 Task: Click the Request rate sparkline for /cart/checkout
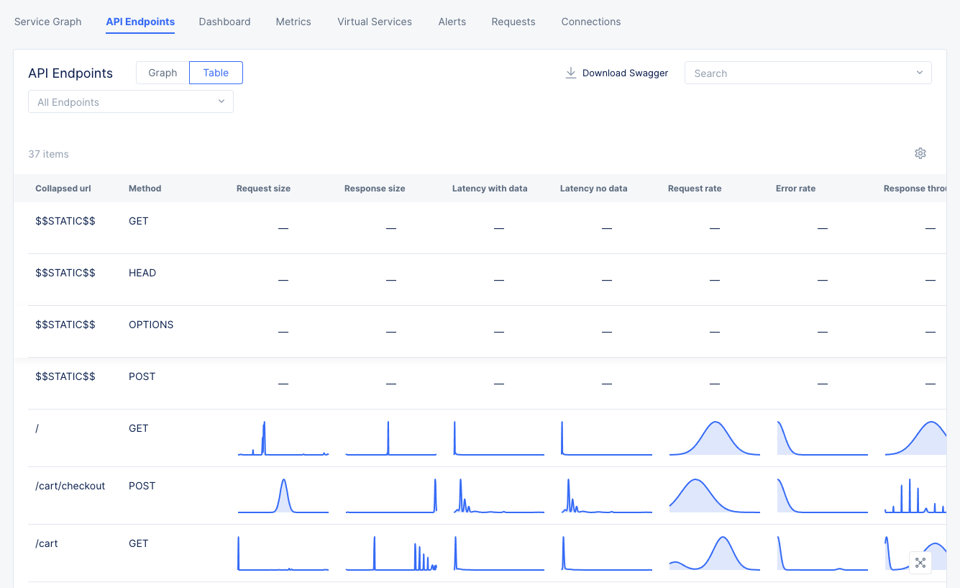click(x=714, y=495)
